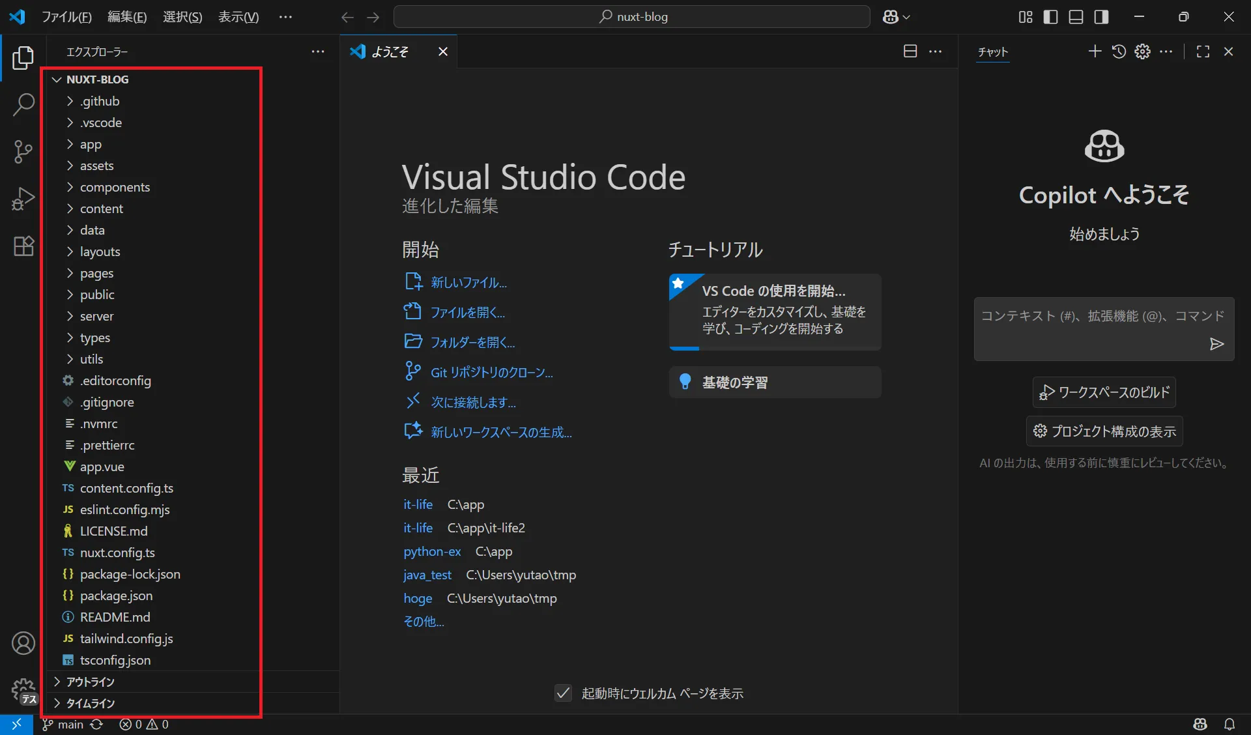Synchronize changes in status bar
The width and height of the screenshot is (1251, 735).
click(96, 724)
